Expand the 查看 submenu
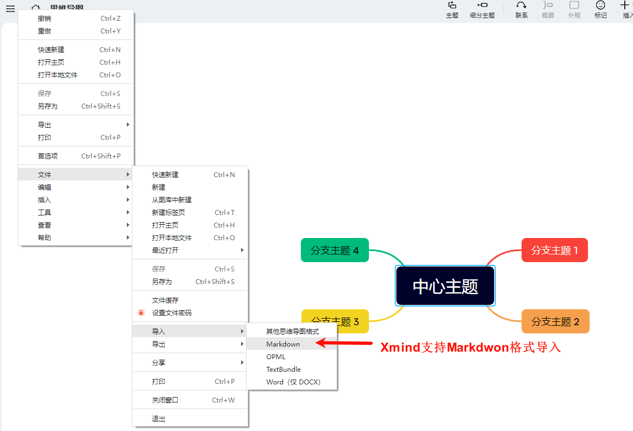The width and height of the screenshot is (633, 431). [x=76, y=225]
